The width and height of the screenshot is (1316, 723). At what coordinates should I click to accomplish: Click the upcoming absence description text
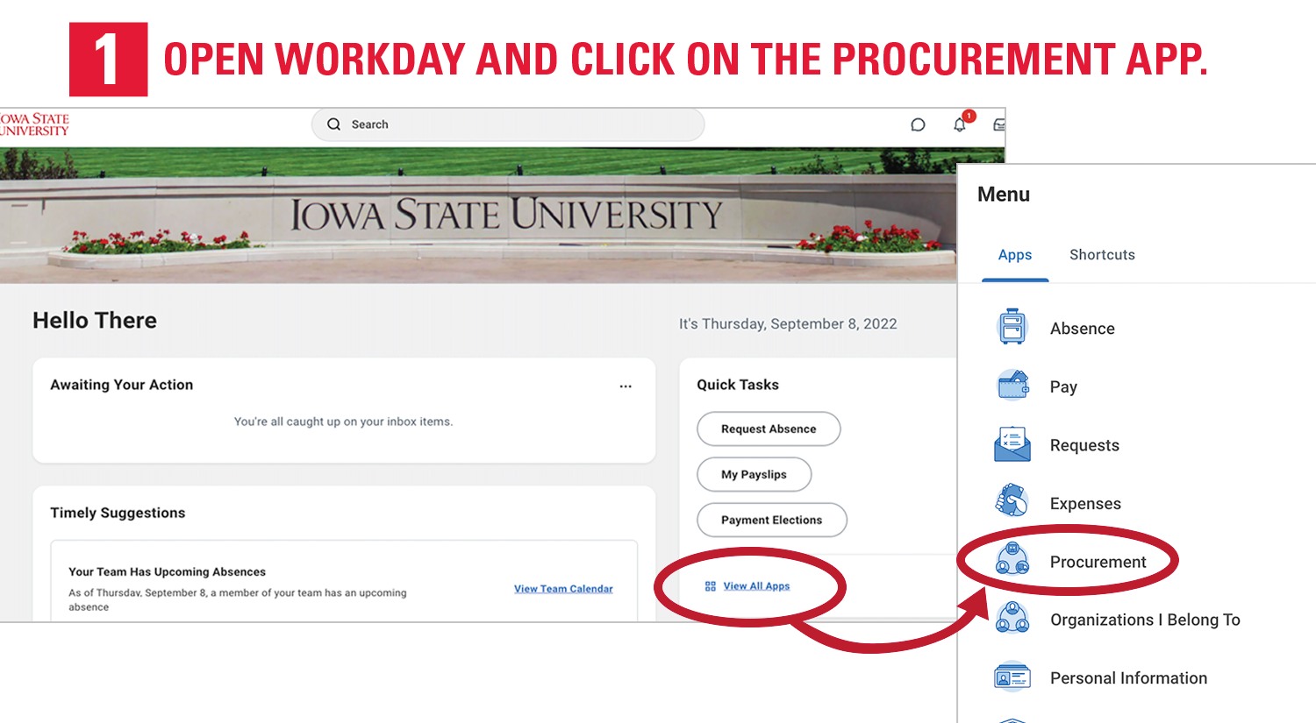[x=238, y=599]
